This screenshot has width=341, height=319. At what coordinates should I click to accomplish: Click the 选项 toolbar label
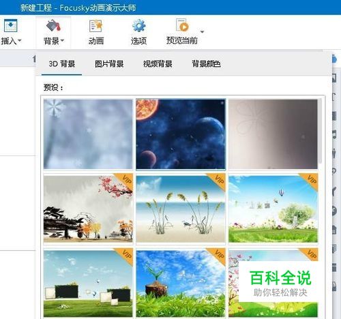point(138,41)
